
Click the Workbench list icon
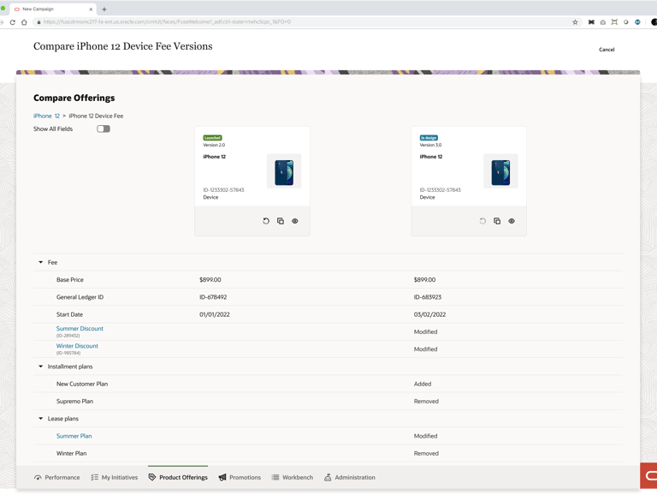coord(275,477)
